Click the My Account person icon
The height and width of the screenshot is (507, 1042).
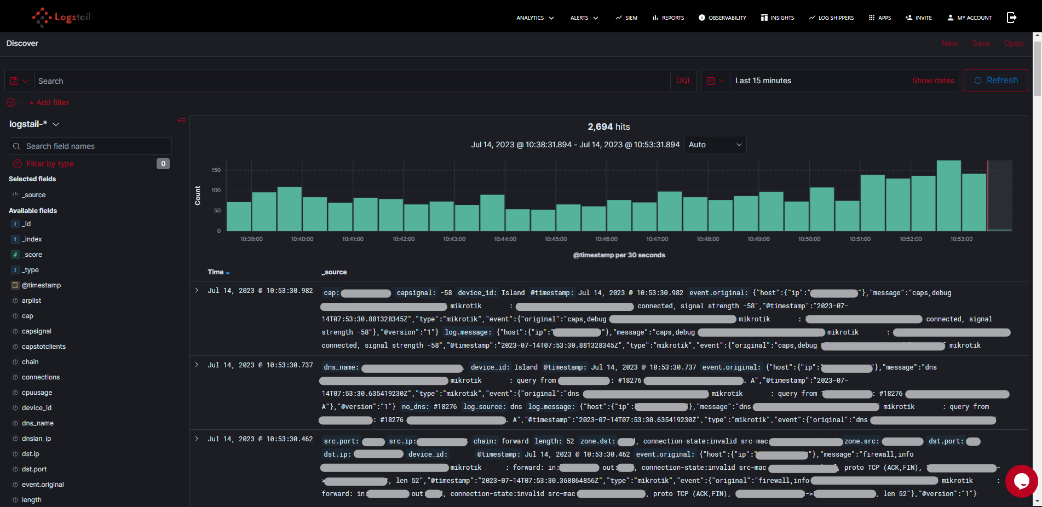pyautogui.click(x=951, y=18)
